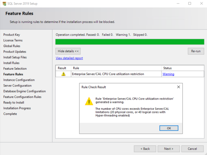
Task: Go to the Next setup step
Action: (x=169, y=149)
